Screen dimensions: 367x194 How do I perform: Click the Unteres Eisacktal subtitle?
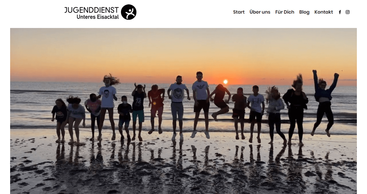click(98, 17)
